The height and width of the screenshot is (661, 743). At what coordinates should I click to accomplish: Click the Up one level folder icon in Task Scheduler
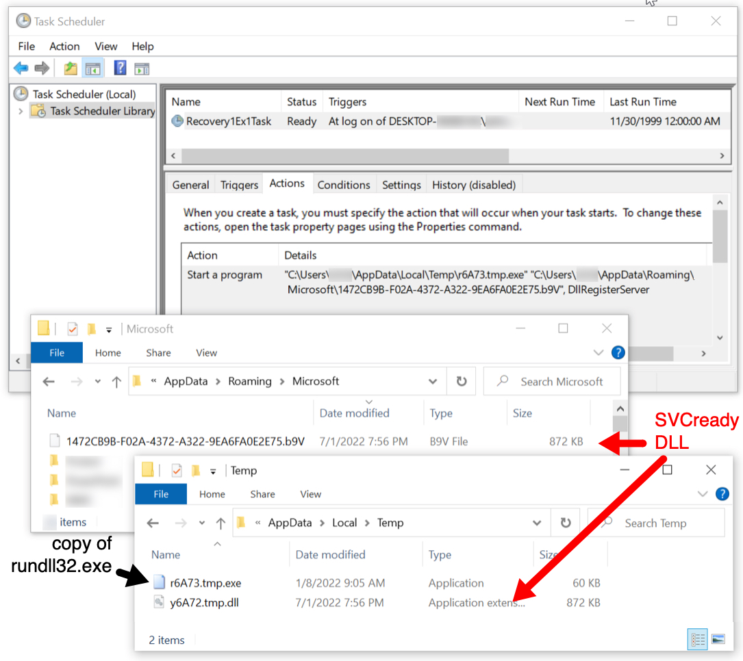pos(71,68)
